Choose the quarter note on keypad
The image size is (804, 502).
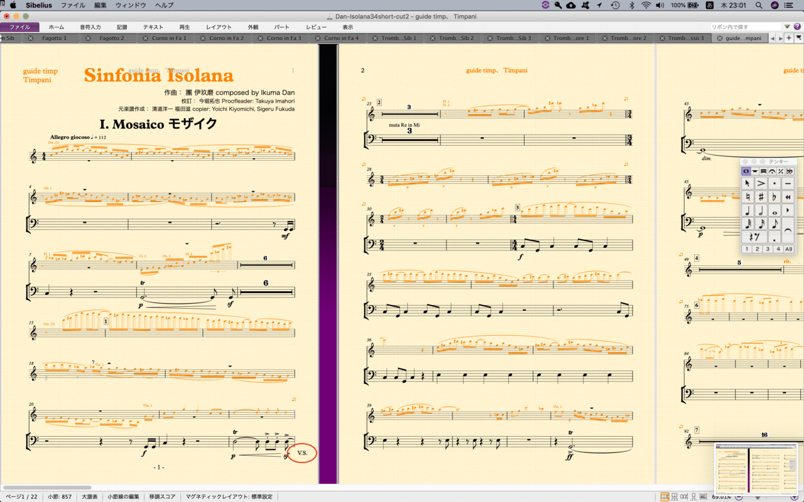pyautogui.click(x=747, y=211)
